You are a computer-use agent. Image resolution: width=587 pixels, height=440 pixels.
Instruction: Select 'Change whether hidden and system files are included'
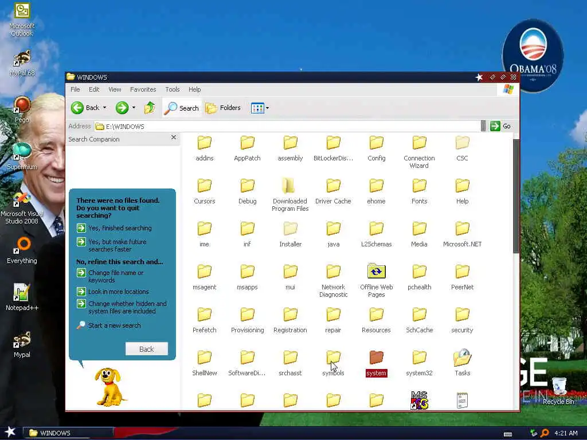coord(122,307)
